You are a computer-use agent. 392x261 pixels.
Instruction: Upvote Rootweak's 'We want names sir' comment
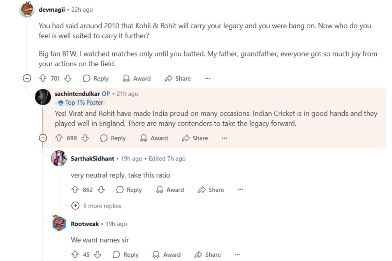[75, 255]
